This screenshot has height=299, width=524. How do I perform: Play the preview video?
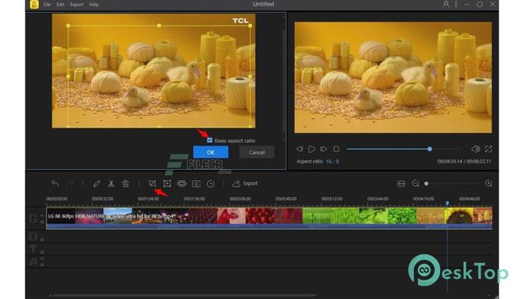(x=311, y=149)
